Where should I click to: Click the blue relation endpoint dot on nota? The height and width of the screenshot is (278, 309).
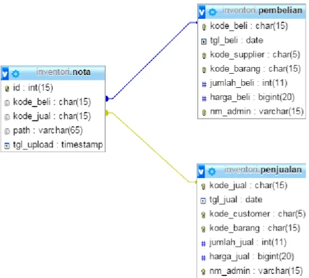coord(107,99)
